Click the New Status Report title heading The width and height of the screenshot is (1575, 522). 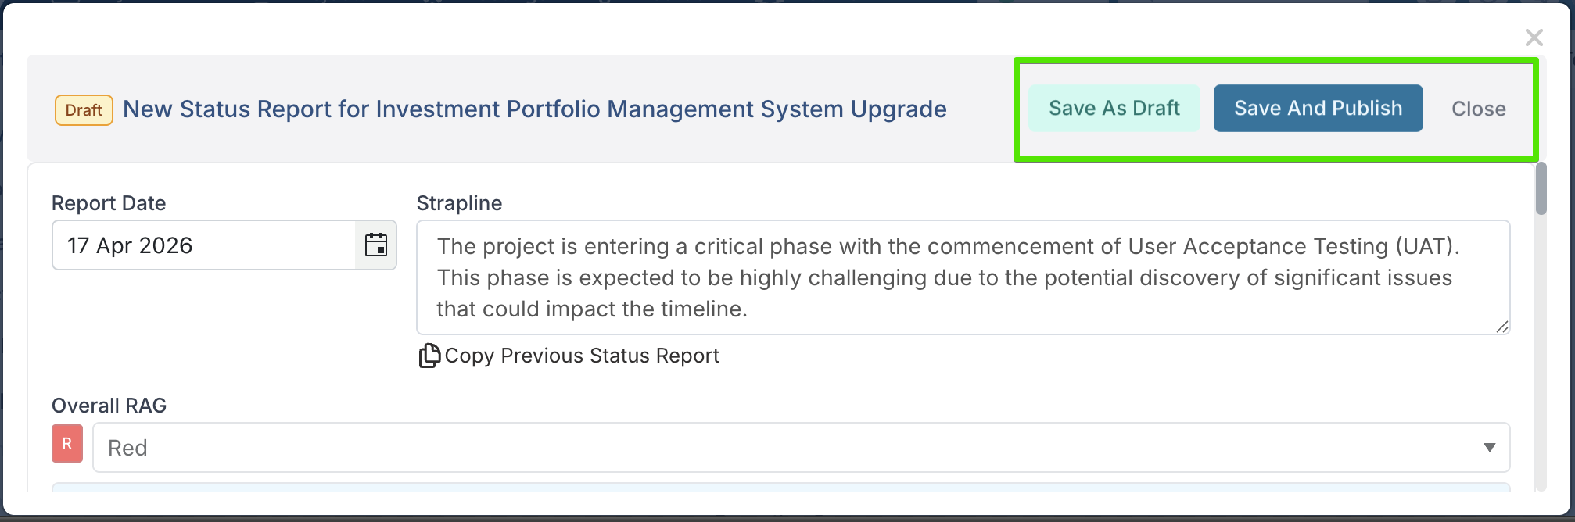coord(534,109)
